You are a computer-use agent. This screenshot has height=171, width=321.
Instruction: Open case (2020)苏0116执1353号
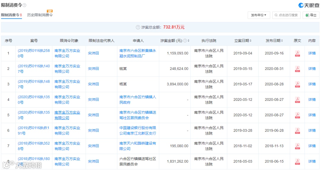(34, 115)
